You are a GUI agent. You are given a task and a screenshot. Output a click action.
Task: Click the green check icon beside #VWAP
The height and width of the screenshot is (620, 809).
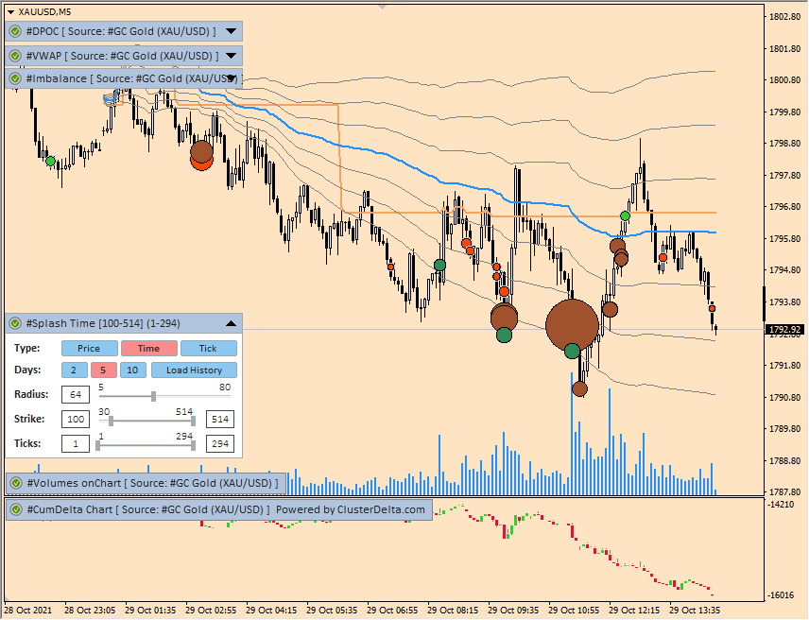point(16,56)
